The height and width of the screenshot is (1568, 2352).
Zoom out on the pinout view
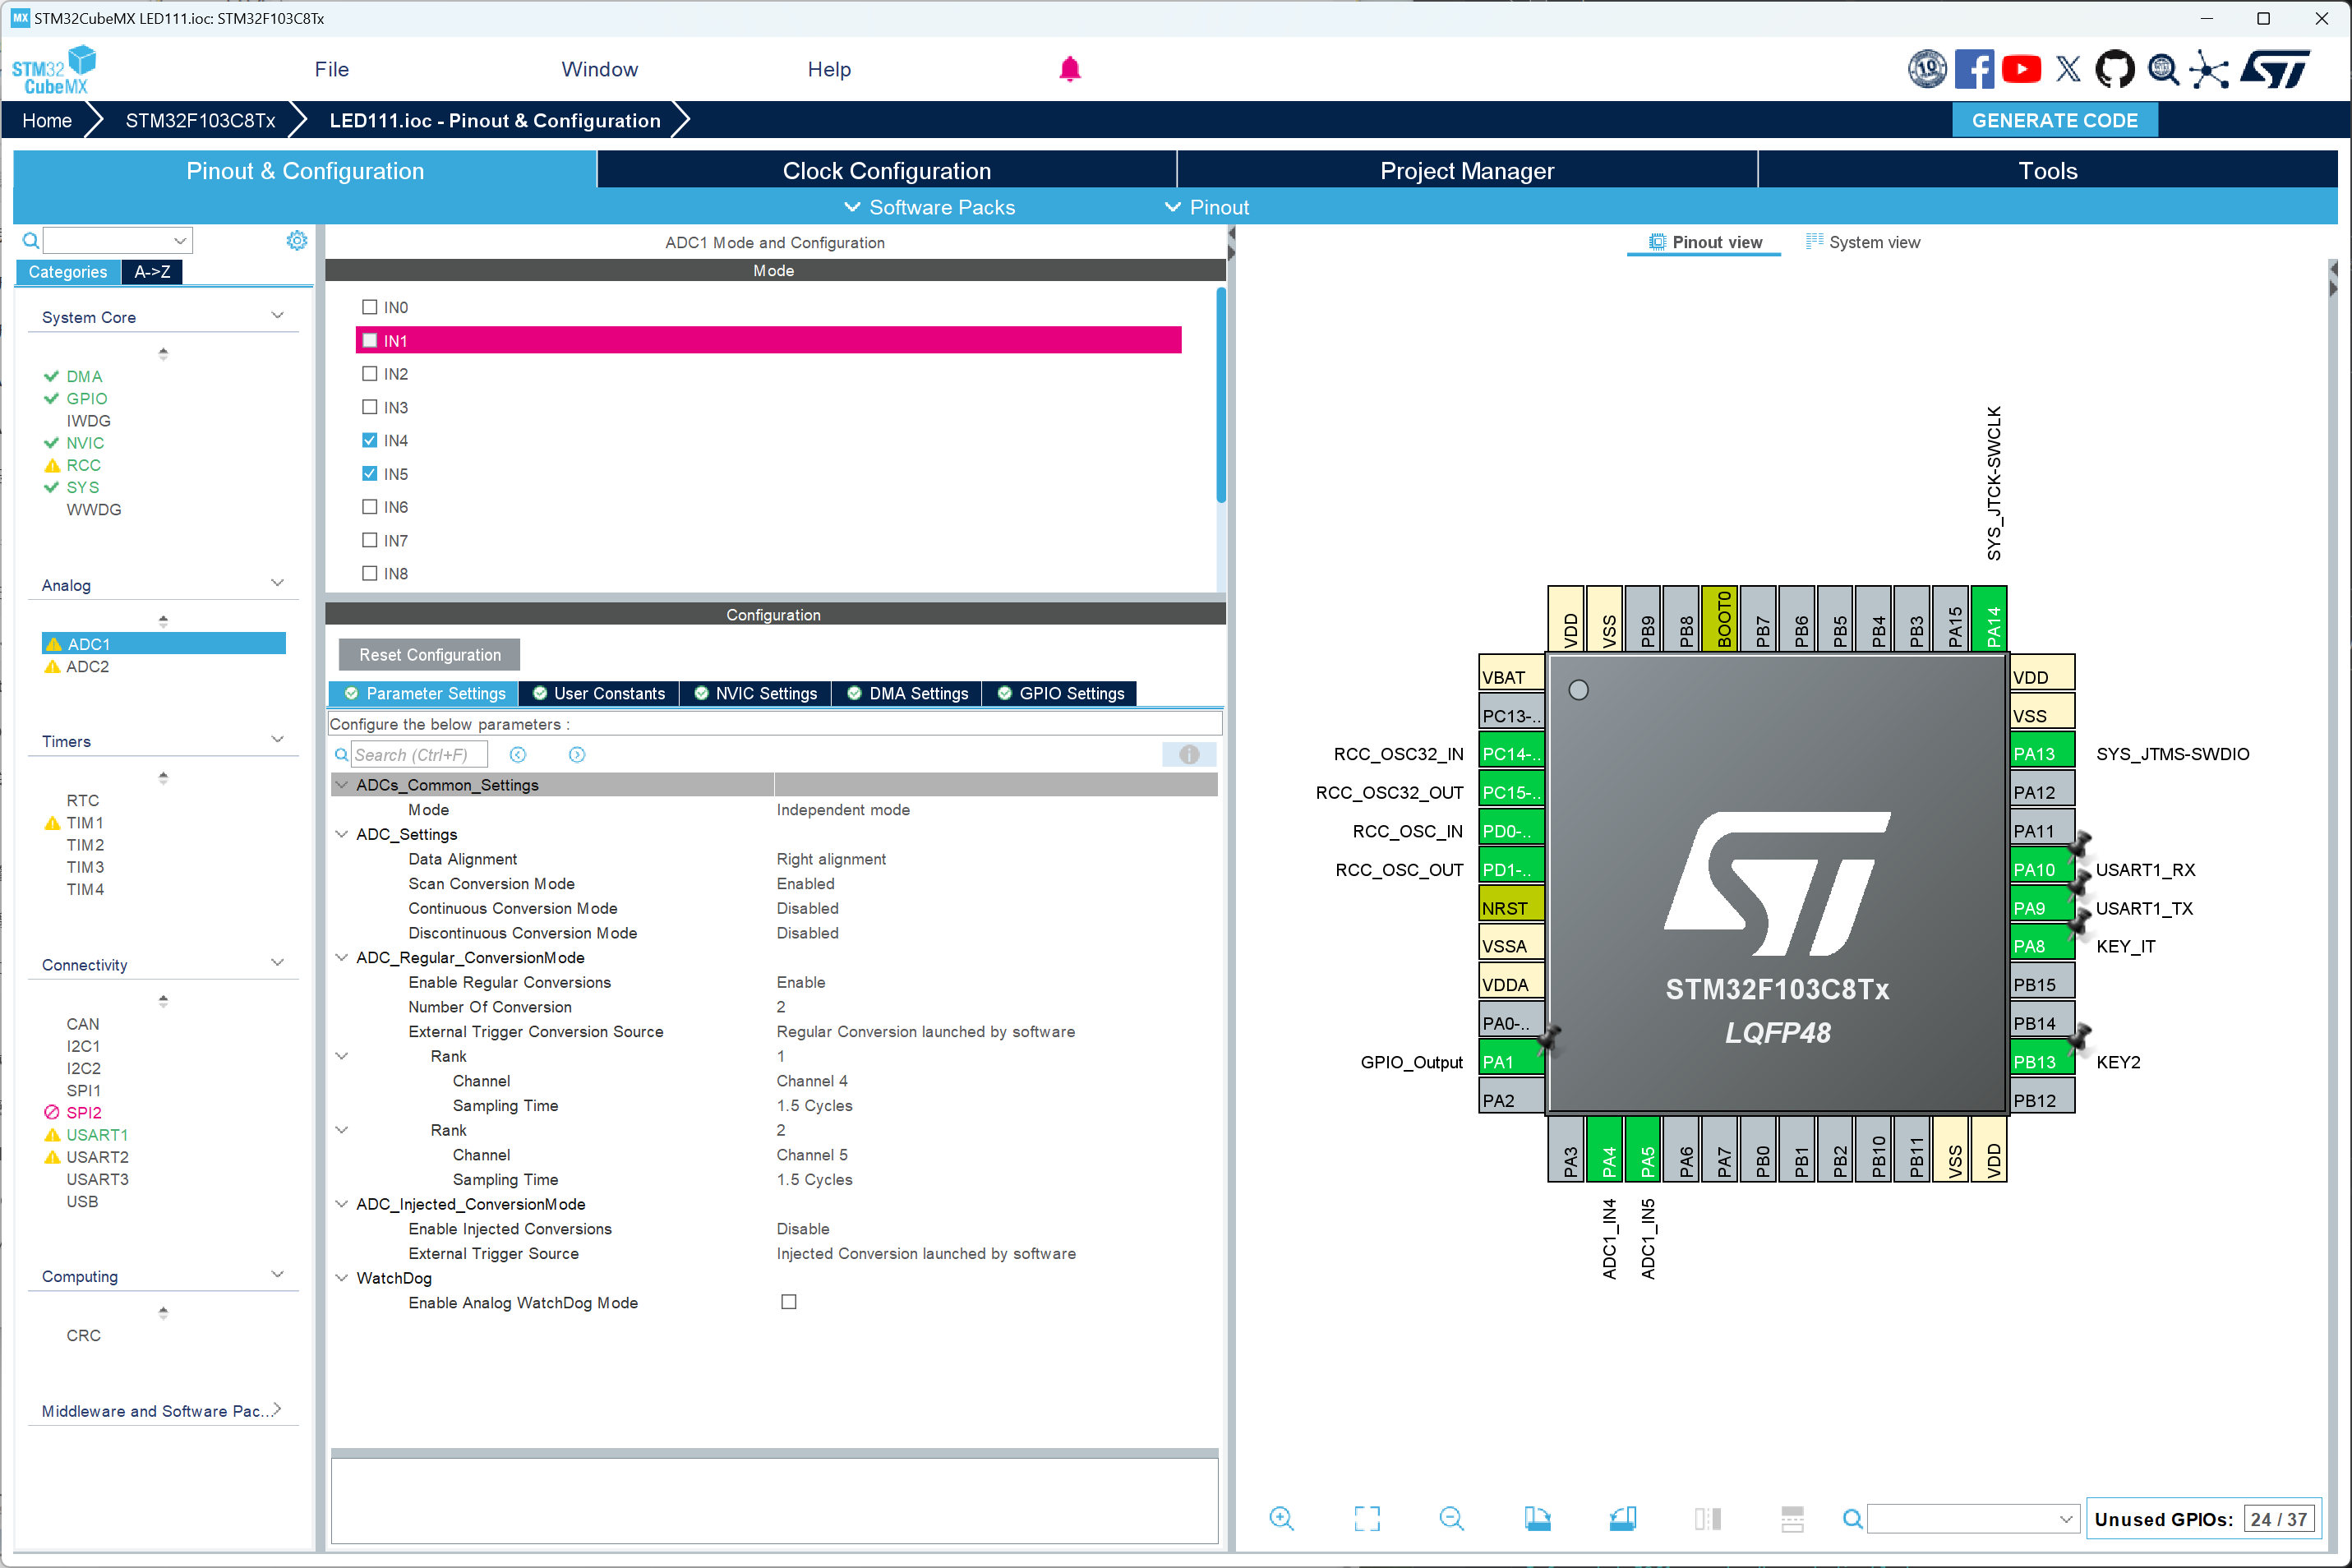(1452, 1518)
